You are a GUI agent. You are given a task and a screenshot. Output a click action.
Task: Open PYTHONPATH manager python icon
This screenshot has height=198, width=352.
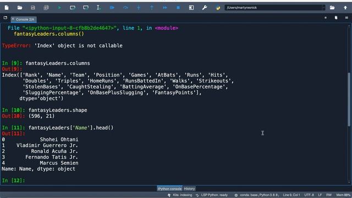click(218, 8)
